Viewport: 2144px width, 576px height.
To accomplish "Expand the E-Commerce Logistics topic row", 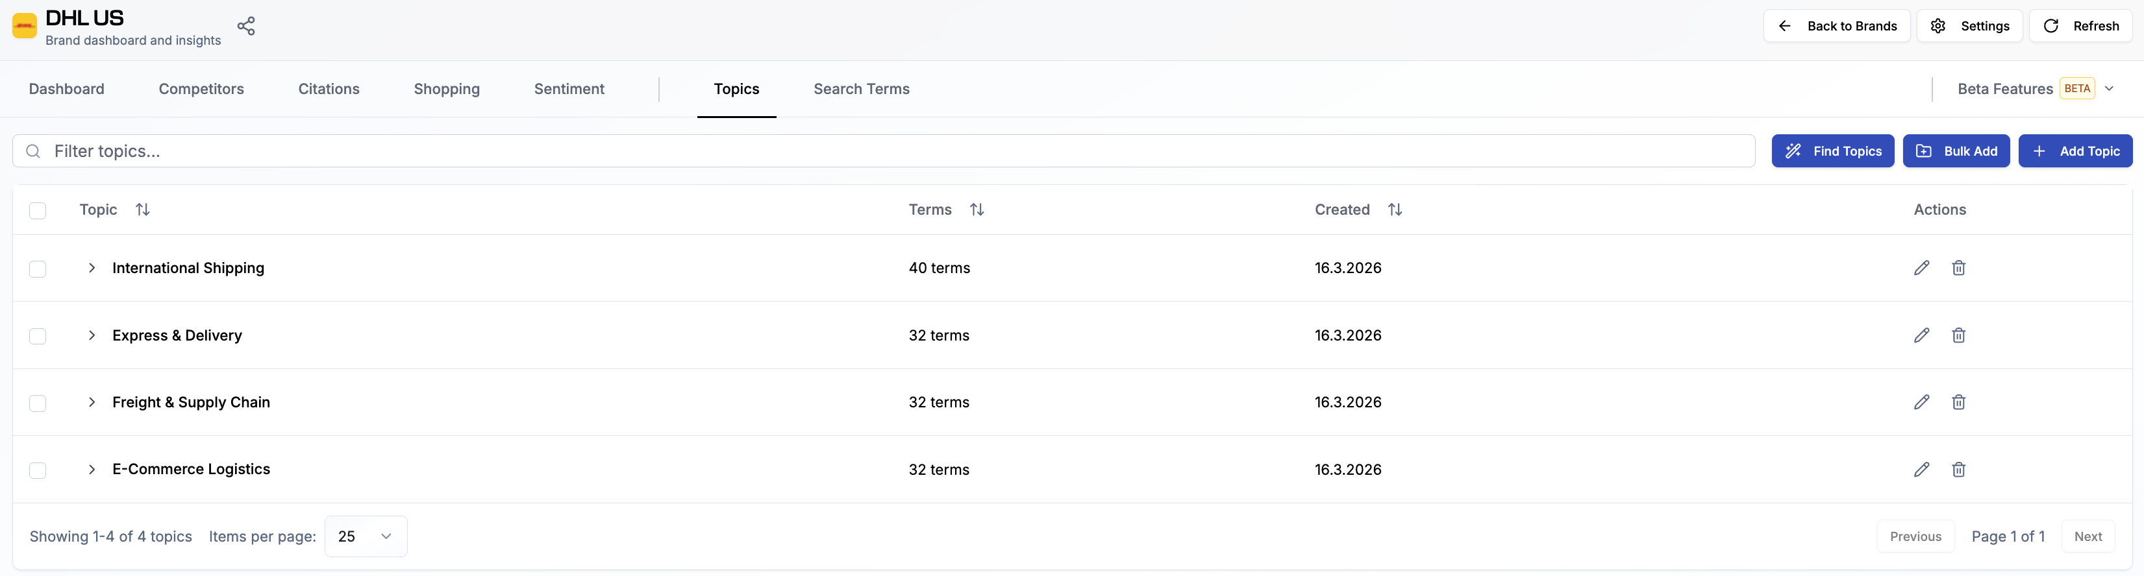I will [92, 470].
